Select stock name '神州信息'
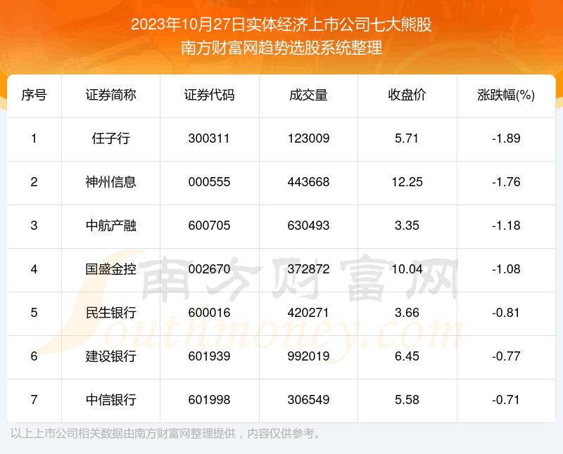Viewport: 563px width, 454px height. pyautogui.click(x=110, y=182)
